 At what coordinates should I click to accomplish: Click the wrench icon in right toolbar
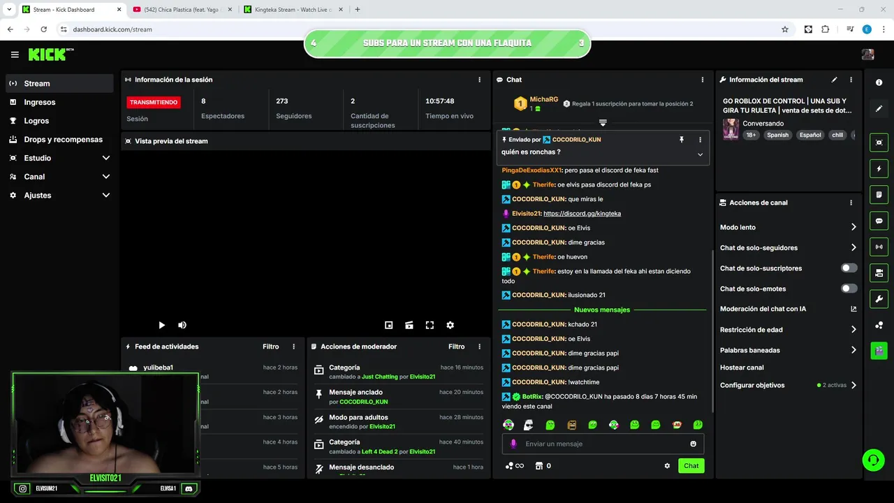[x=879, y=299]
